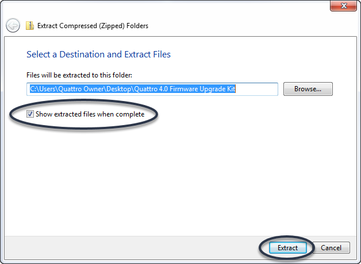The image size is (361, 264).
Task: Cancel the extraction wizard
Action: point(331,248)
